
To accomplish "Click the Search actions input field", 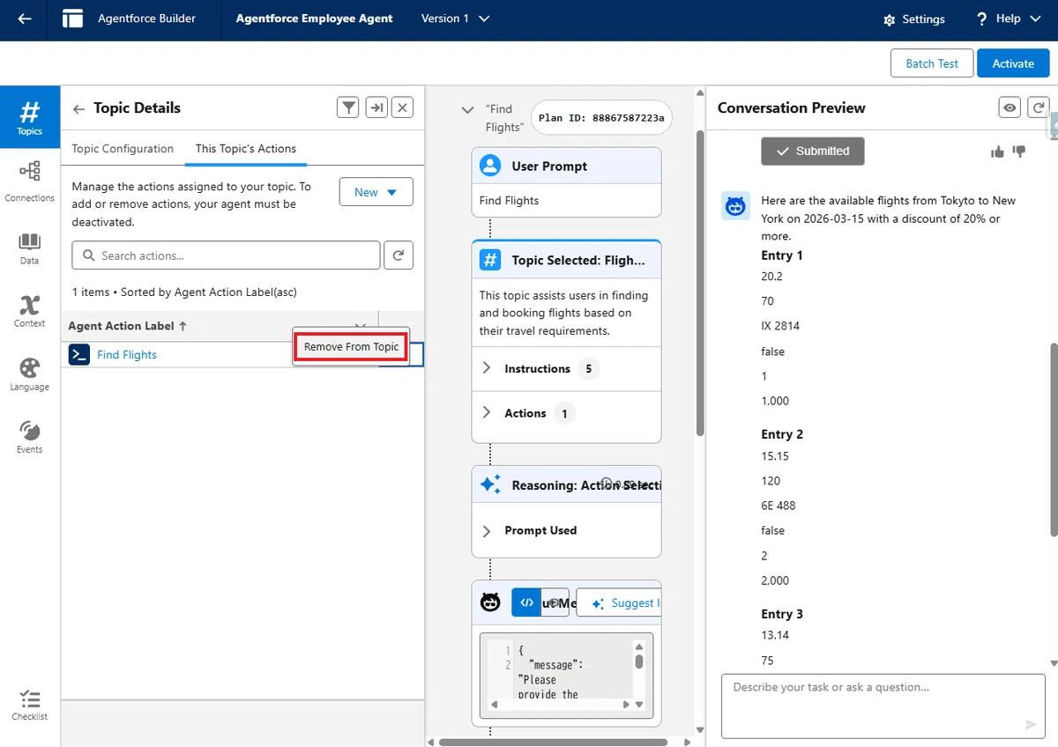I will tap(226, 255).
